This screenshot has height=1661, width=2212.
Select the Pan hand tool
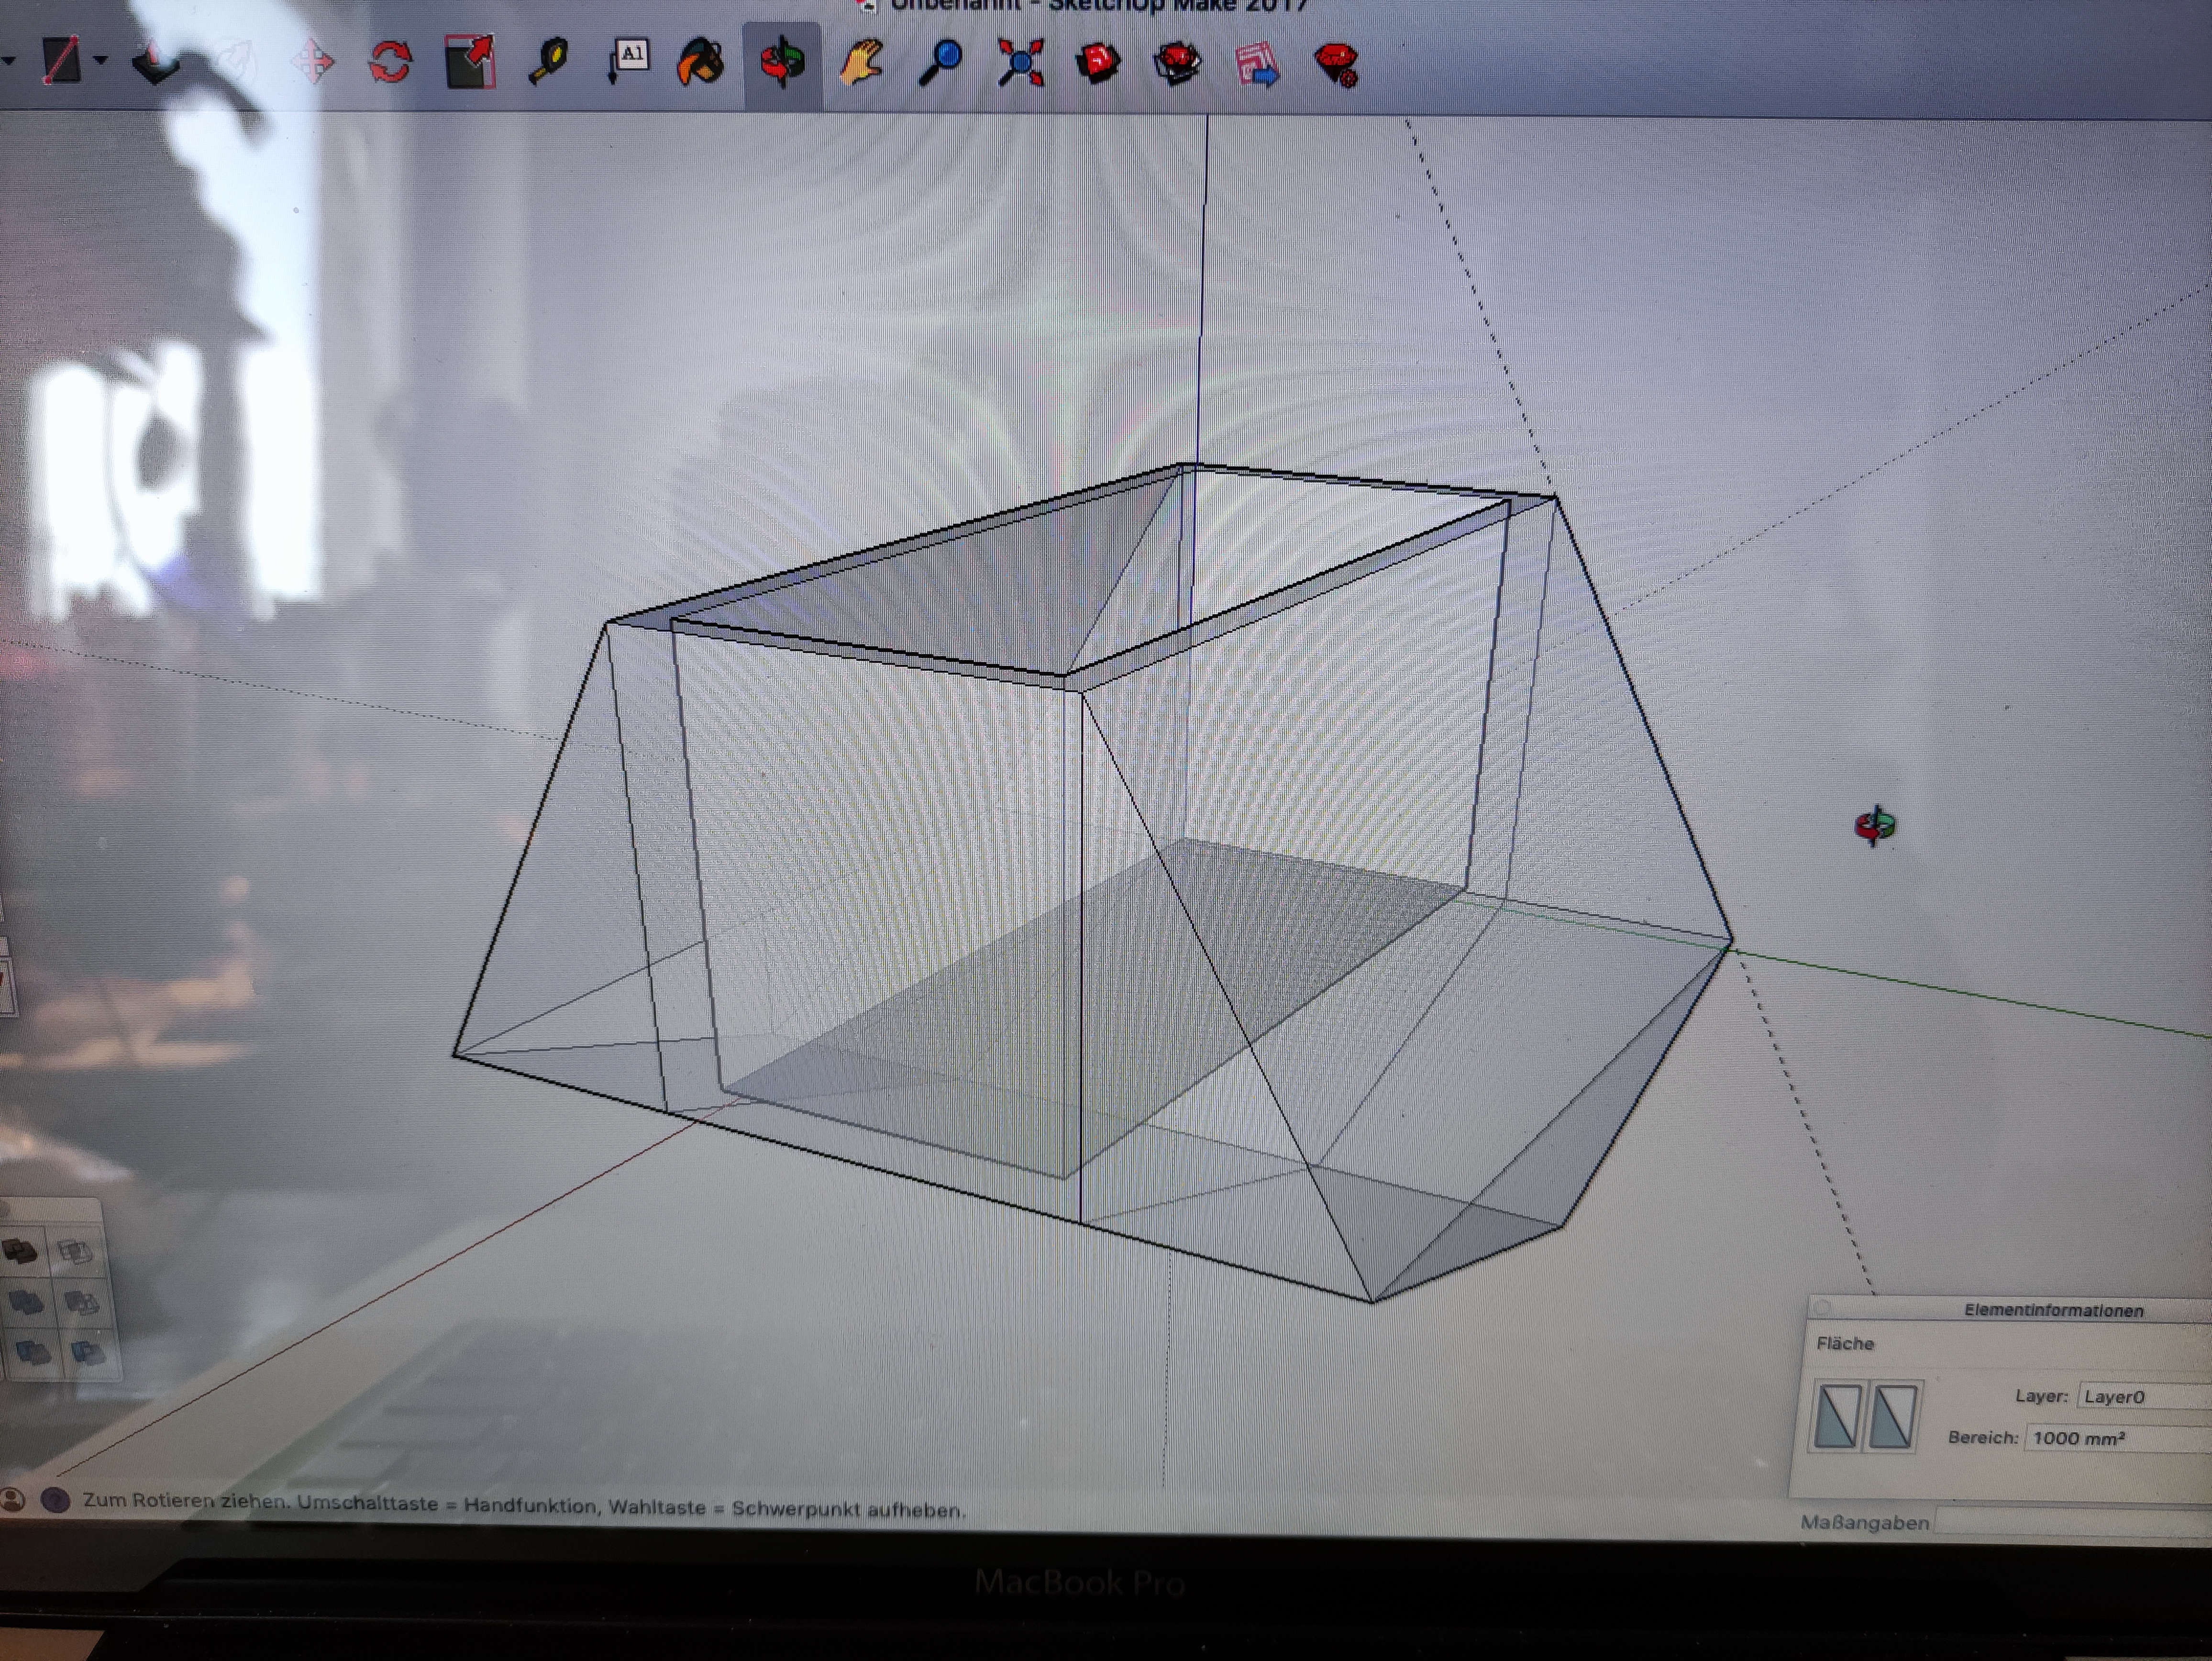[861, 64]
